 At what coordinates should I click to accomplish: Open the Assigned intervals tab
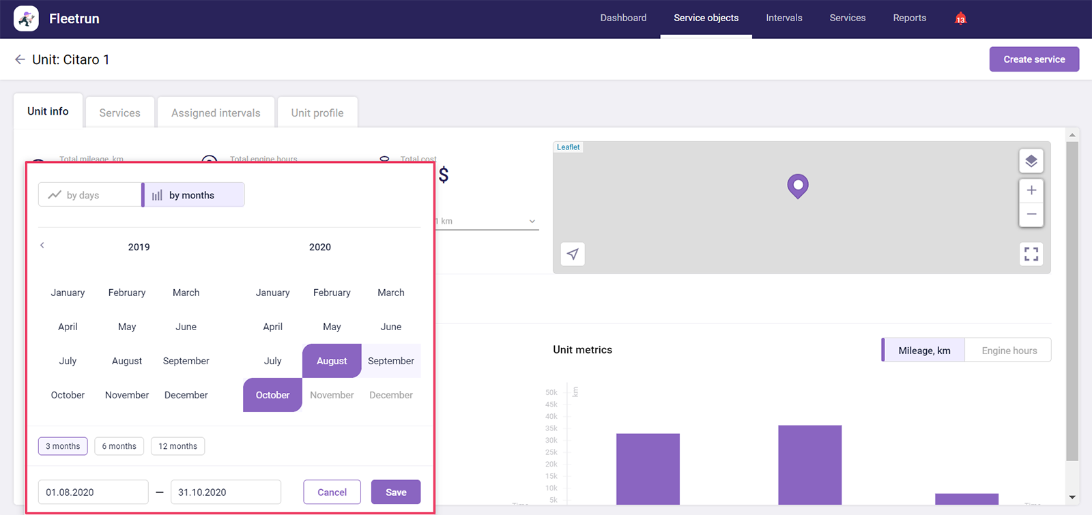216,113
